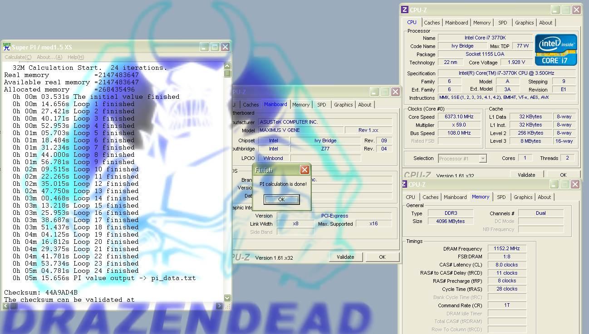Select the SPD tab in bottom CPU-Z window
The width and height of the screenshot is (589, 334).
coord(501,197)
